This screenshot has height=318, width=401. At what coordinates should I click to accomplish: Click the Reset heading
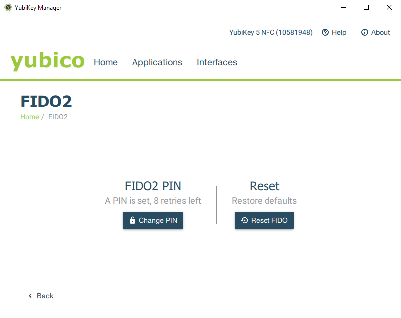265,186
